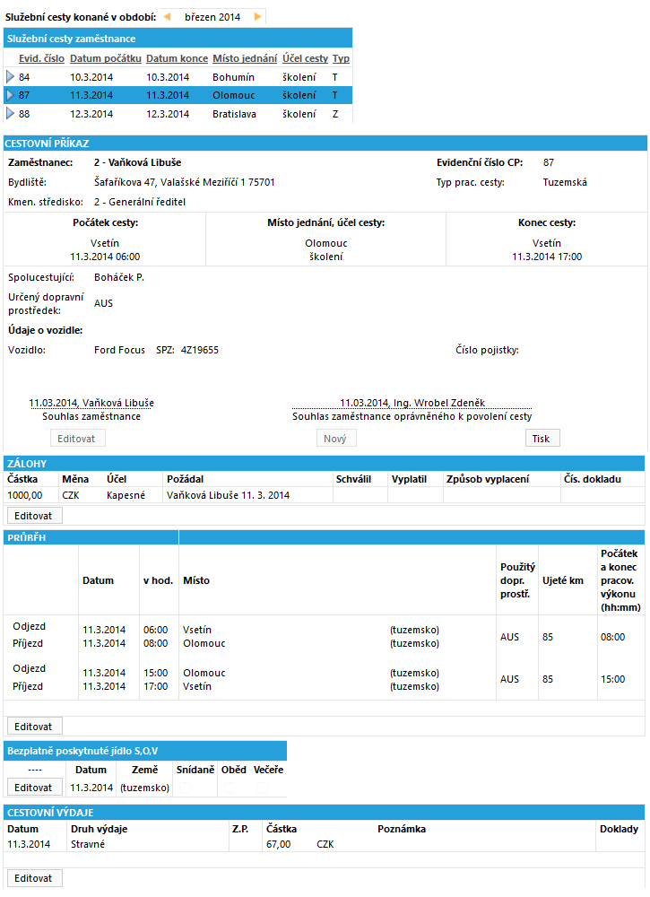Click Editovat in free meals section
This screenshot has height=897, width=650.
click(x=34, y=788)
